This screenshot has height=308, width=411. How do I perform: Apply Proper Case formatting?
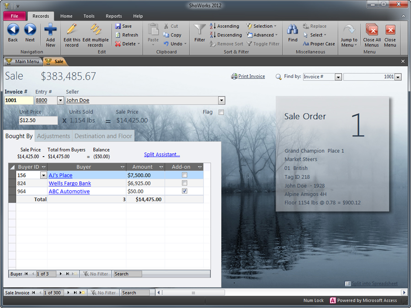[x=318, y=44]
